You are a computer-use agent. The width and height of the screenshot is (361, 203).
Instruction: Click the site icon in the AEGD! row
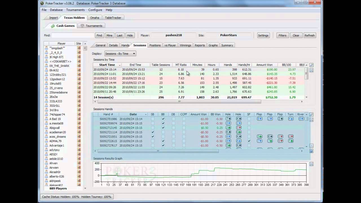[79, 154]
